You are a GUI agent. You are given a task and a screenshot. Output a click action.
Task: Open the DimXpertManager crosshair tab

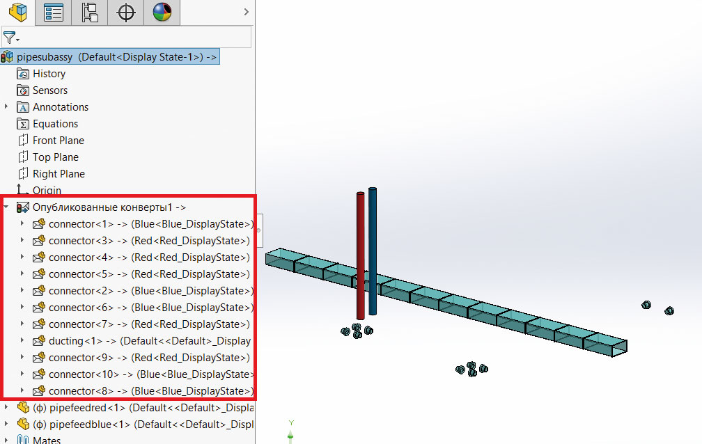[x=126, y=12]
